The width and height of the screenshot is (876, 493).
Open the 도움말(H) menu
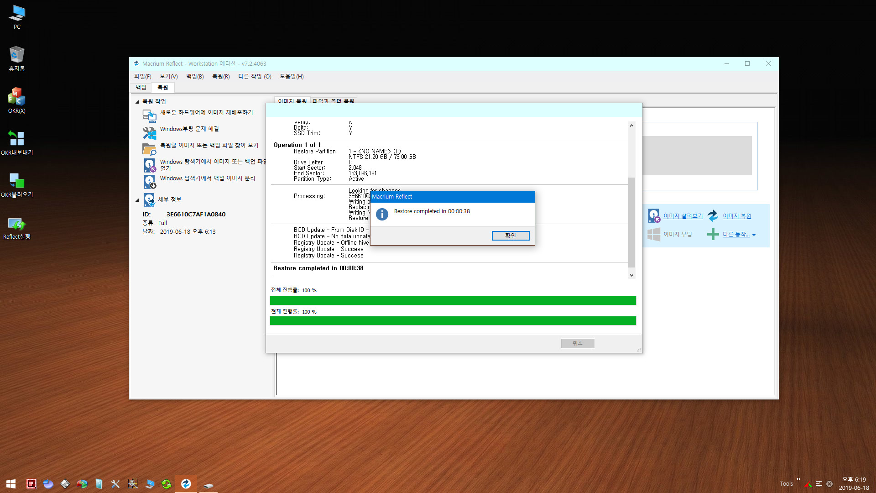[x=292, y=76]
